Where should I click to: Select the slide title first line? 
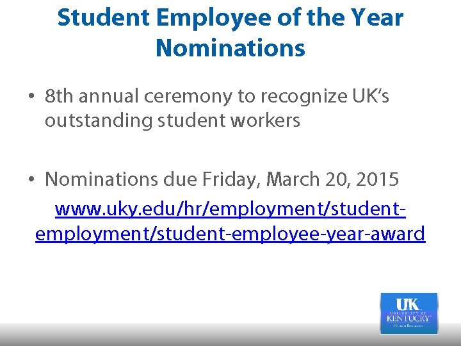(x=230, y=18)
